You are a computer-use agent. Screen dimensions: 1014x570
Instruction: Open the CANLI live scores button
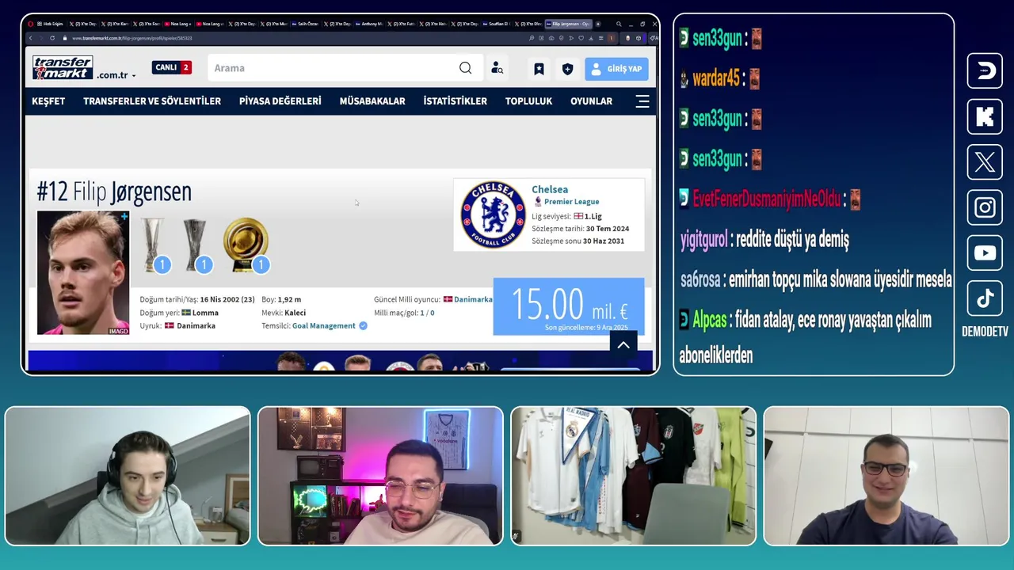pyautogui.click(x=172, y=67)
